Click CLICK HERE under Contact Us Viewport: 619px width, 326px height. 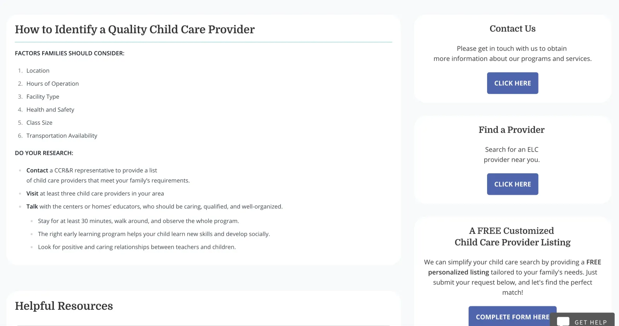[512, 83]
